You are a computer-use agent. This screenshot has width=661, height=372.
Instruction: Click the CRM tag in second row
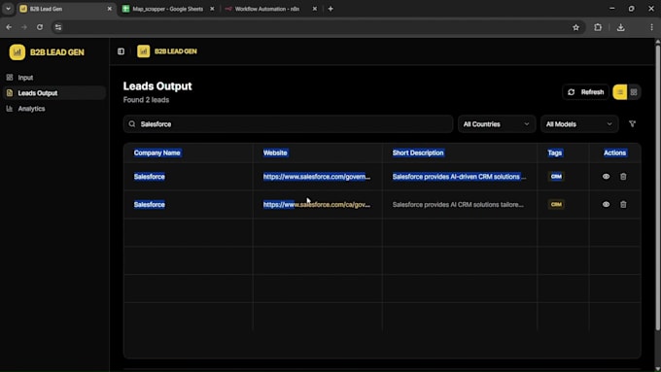(x=556, y=204)
